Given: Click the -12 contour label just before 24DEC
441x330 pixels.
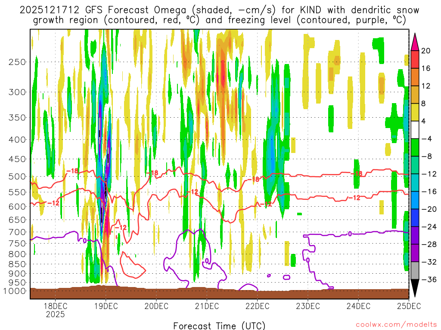Looking at the screenshot, I should (x=354, y=198).
